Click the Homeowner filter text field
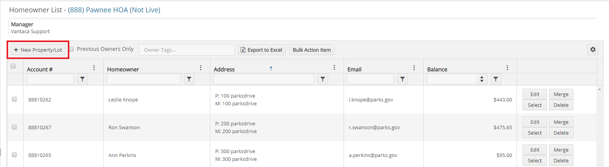Image resolution: width=609 pixels, height=167 pixels. point(144,79)
